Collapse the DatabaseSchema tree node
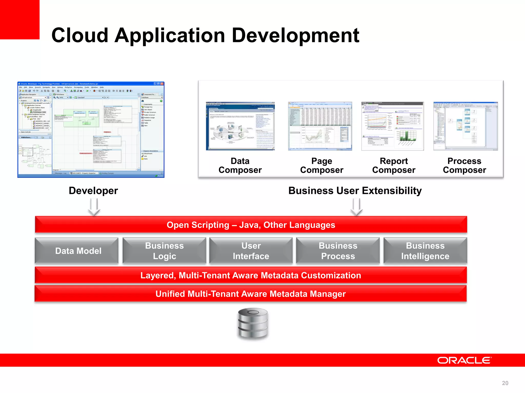 [x=19, y=103]
